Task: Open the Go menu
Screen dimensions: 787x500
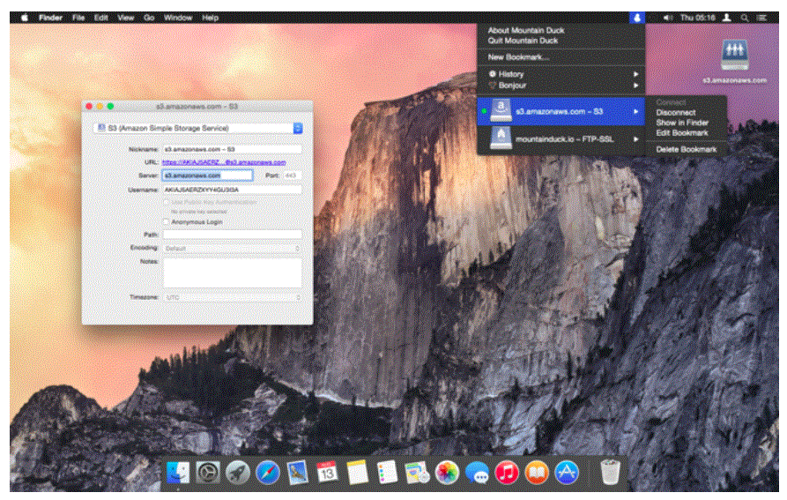Action: pyautogui.click(x=149, y=18)
